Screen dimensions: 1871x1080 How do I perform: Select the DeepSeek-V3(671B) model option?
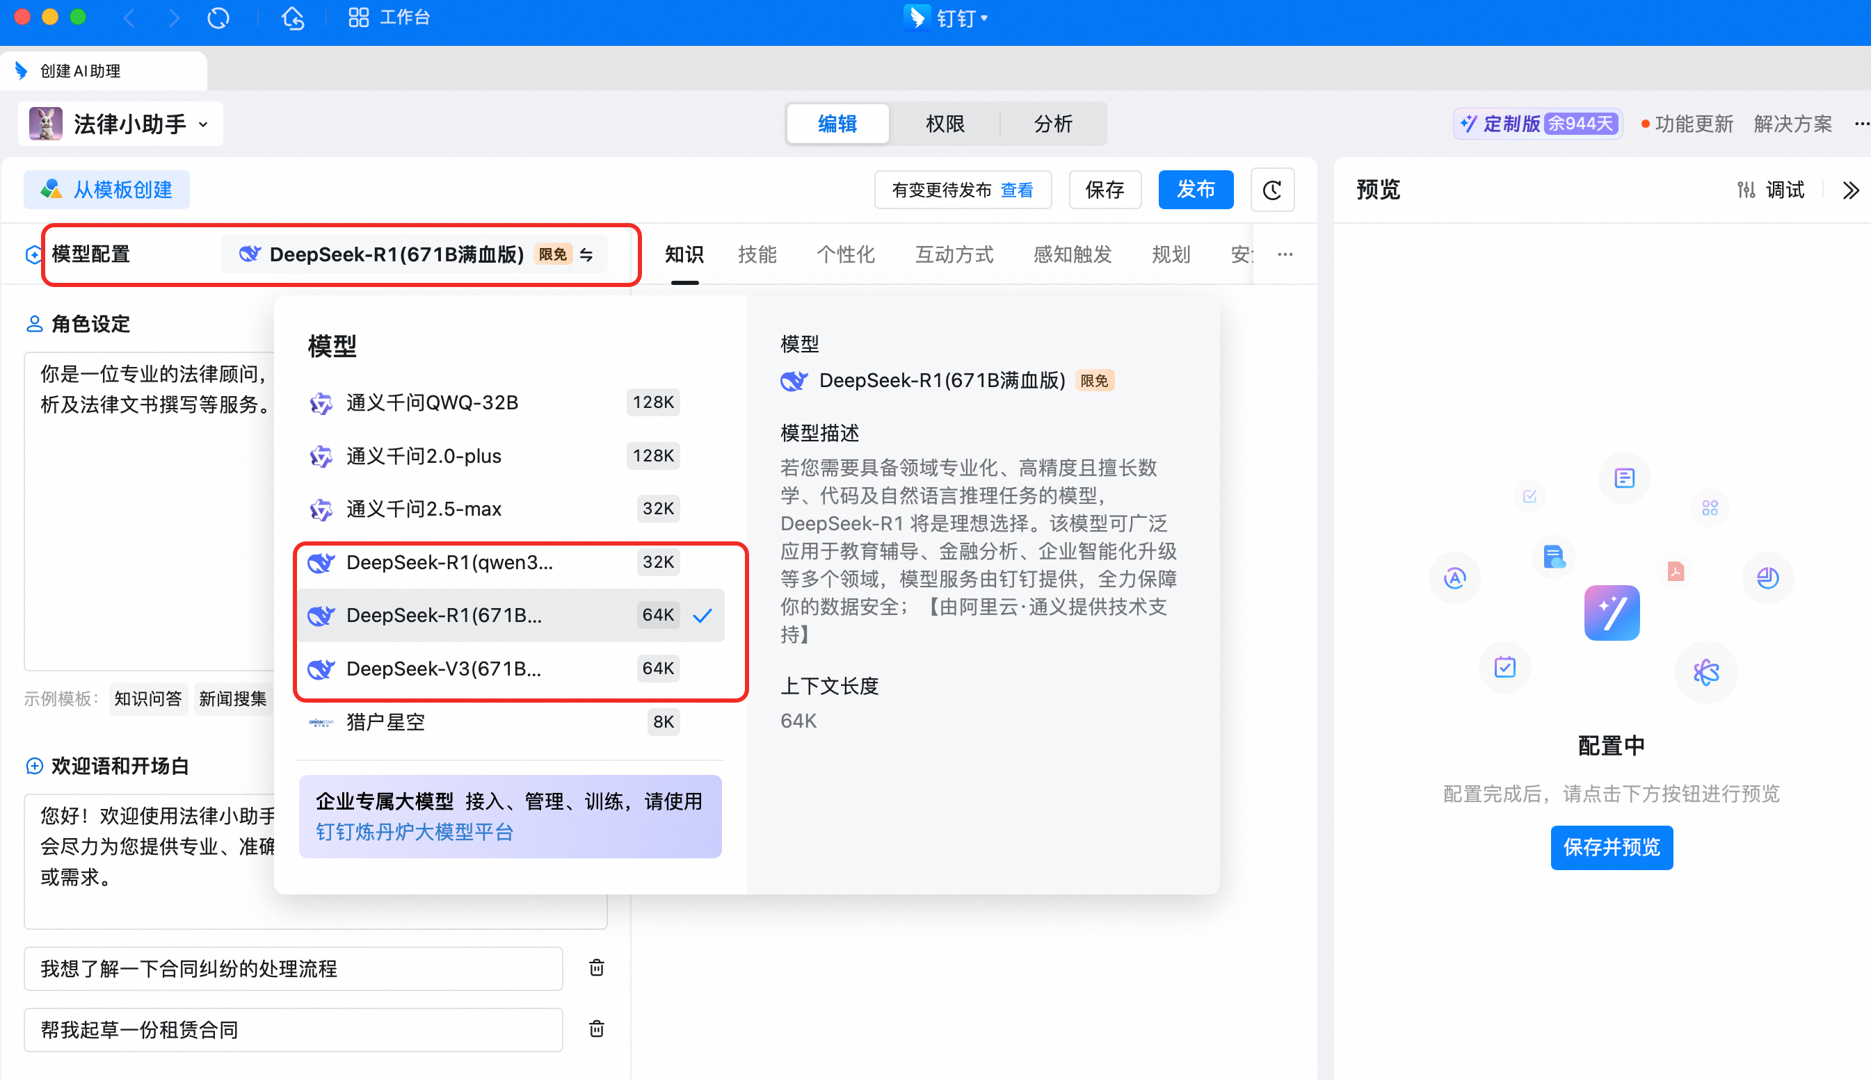pos(444,669)
